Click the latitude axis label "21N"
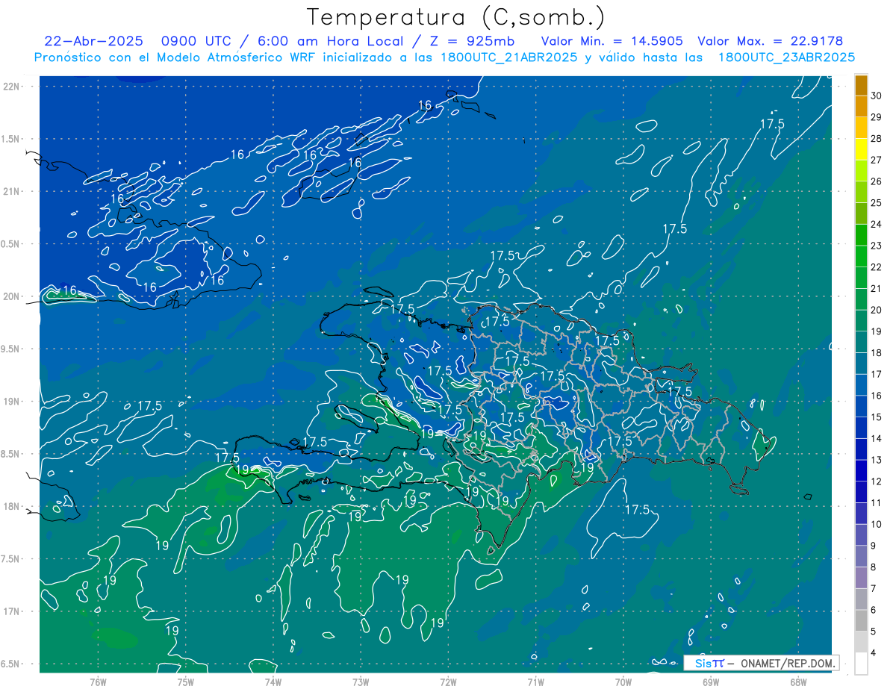The image size is (896, 692). pyautogui.click(x=11, y=192)
